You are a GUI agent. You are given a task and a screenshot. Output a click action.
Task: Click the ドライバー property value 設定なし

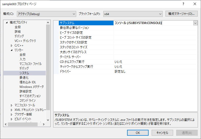pos(120,72)
